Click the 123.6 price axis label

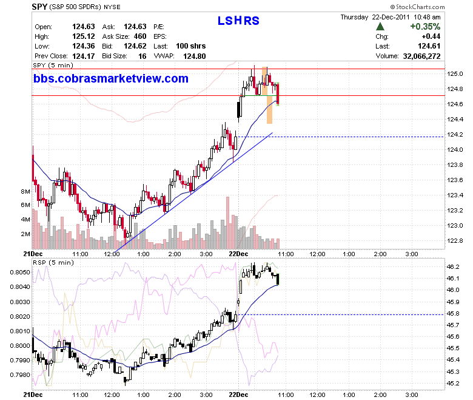tap(455, 180)
